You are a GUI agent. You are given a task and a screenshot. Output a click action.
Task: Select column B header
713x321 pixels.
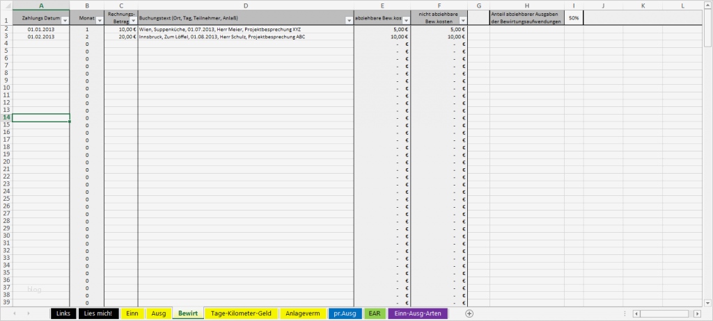click(x=87, y=6)
